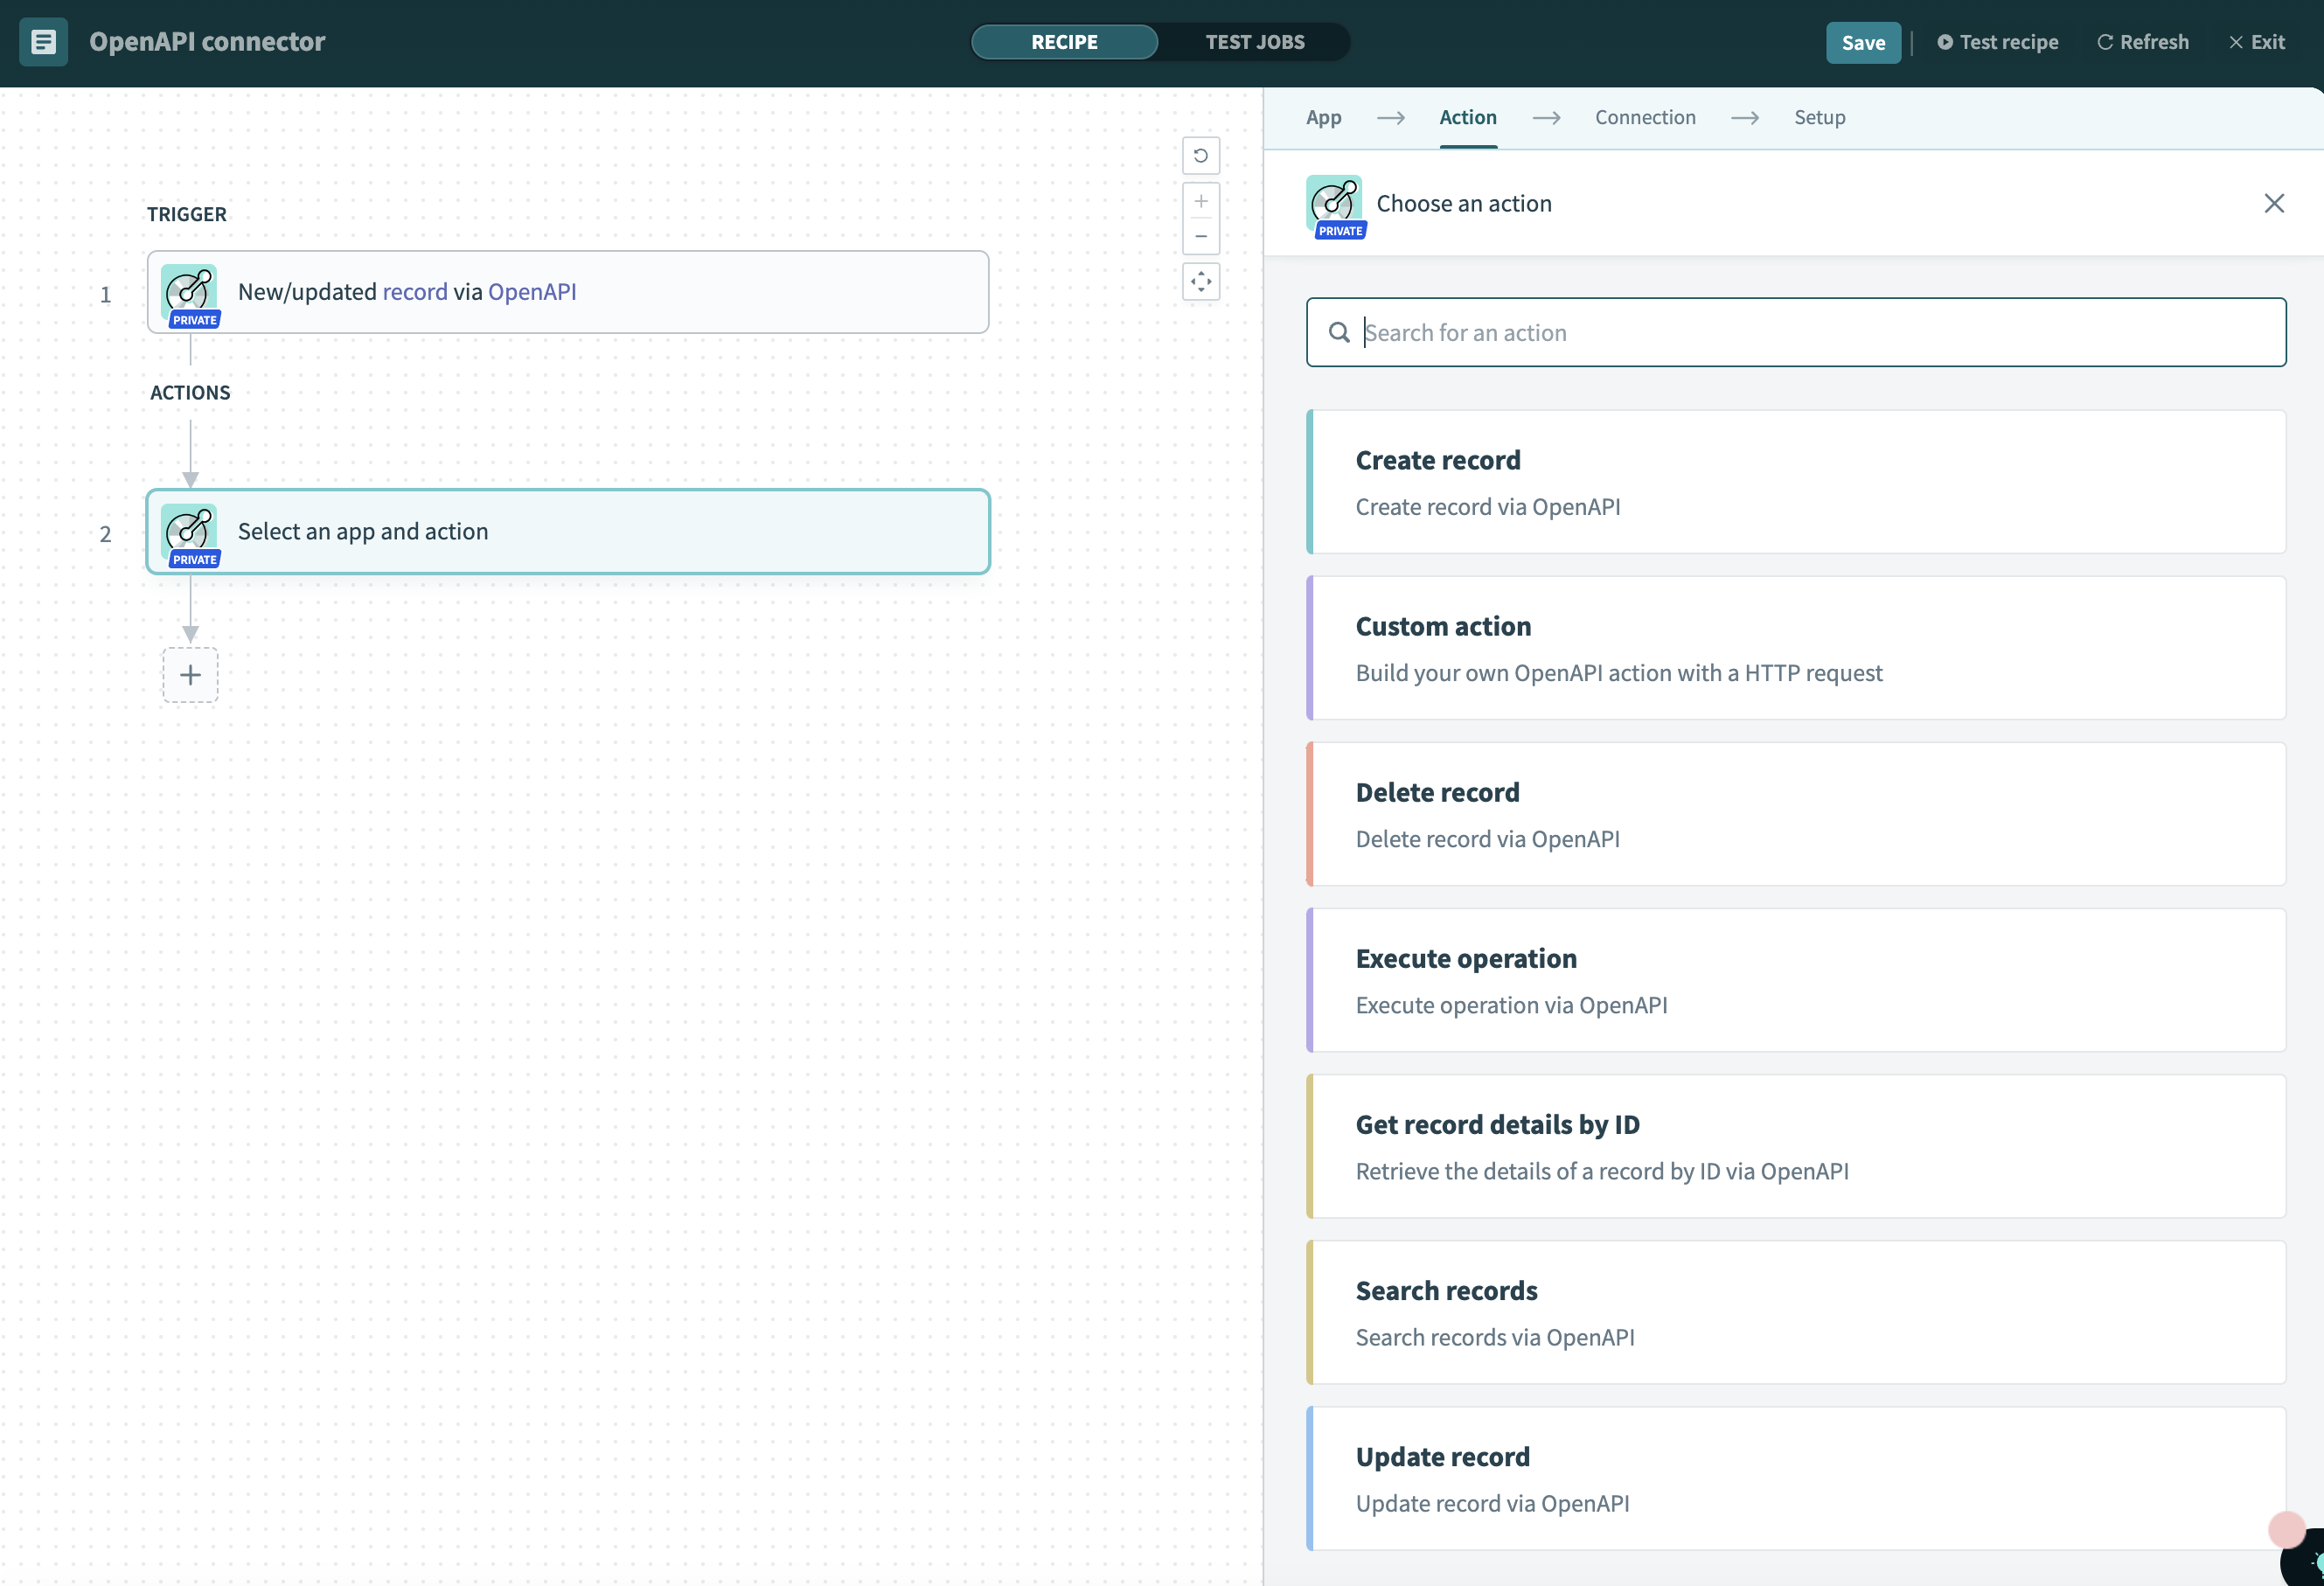Open the New/updated record trigger step
Image resolution: width=2324 pixels, height=1586 pixels.
(x=567, y=292)
